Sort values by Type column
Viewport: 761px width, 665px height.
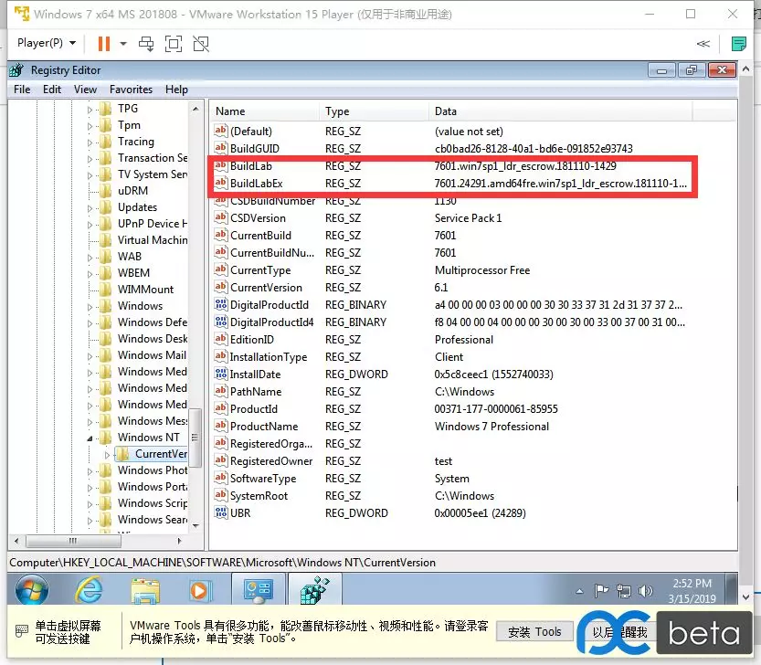pyautogui.click(x=375, y=111)
